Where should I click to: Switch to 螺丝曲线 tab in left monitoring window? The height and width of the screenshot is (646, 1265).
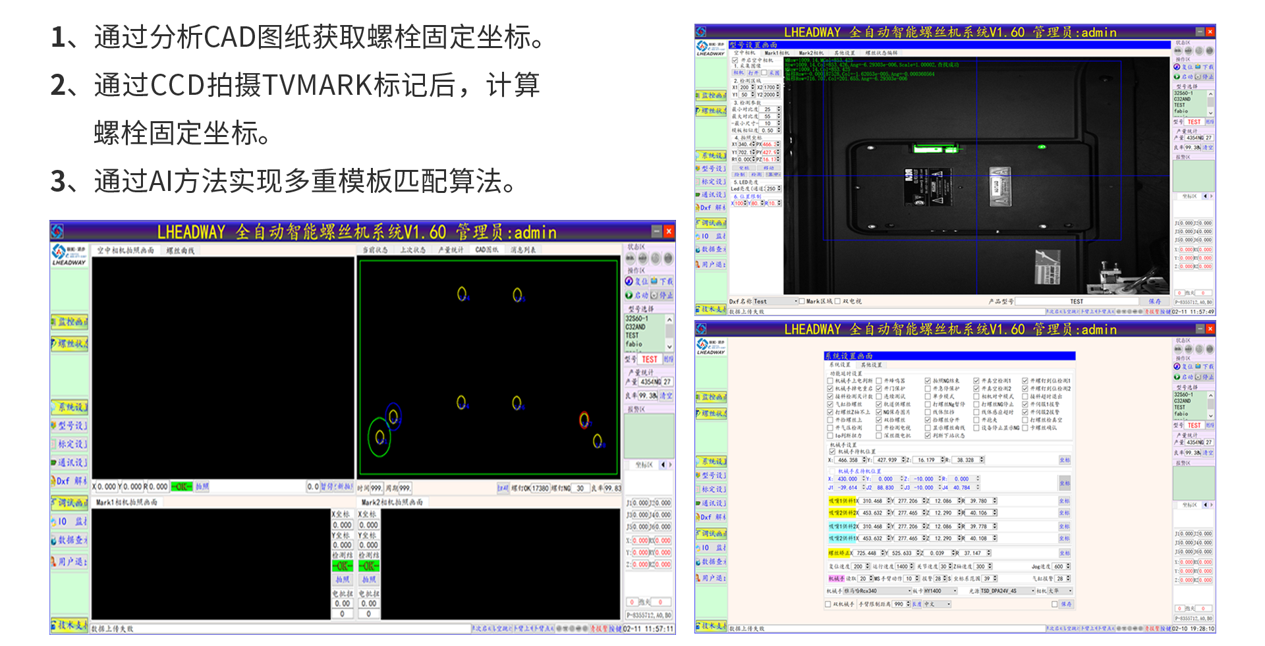click(180, 250)
